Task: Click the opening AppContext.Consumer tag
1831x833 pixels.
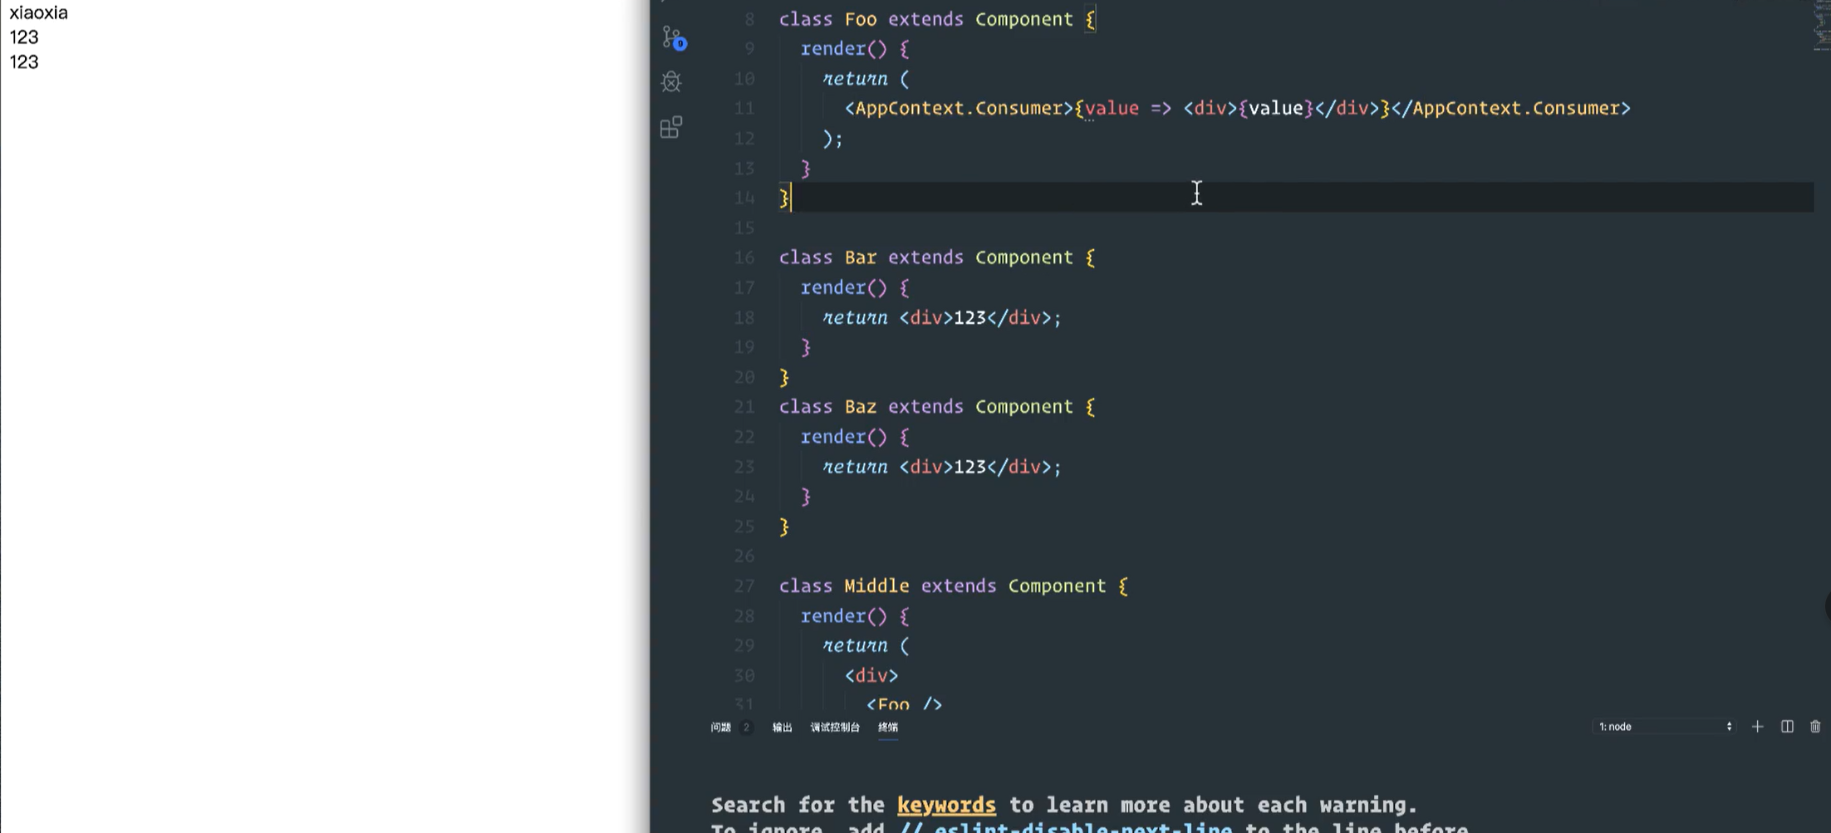Action: (959, 109)
